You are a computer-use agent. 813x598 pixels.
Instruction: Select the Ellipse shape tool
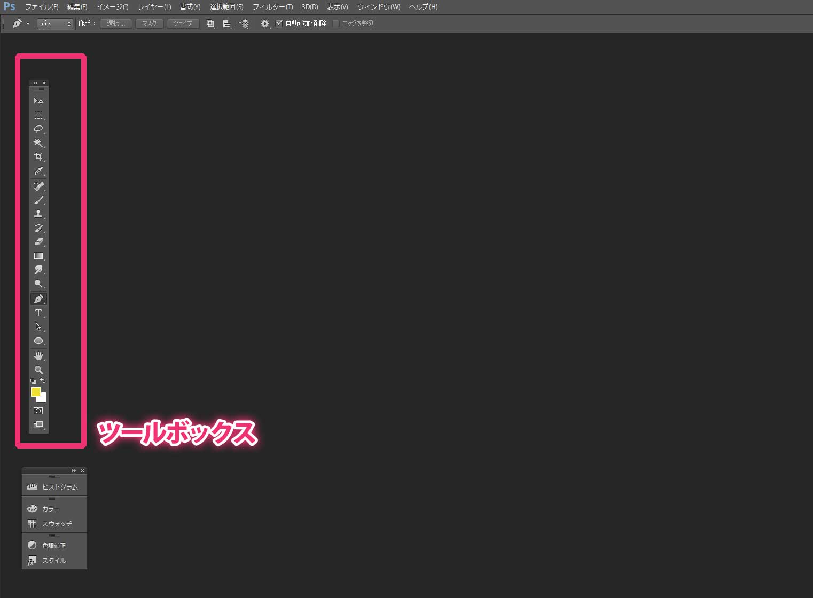click(x=38, y=341)
